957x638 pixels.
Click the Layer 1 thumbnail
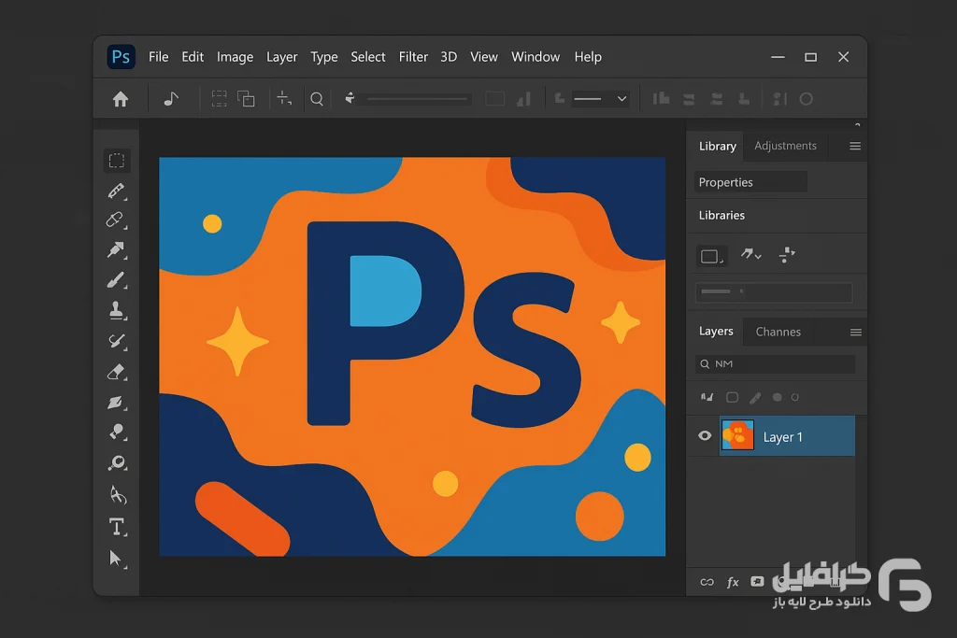[737, 435]
